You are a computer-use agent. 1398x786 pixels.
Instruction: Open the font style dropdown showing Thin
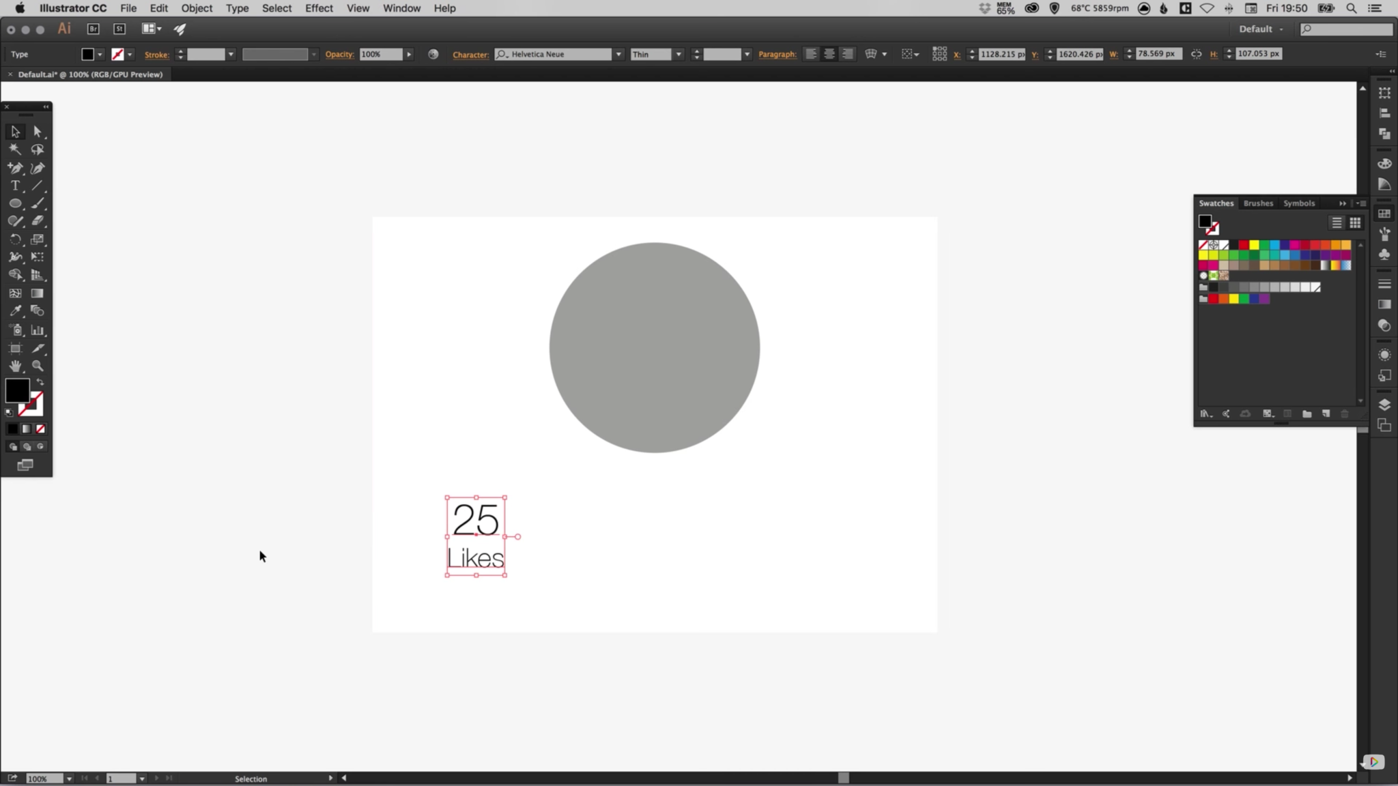679,54
